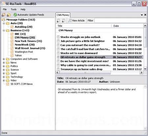Click article list scroll down arrow
Image resolution: width=148 pixels, height=136 pixels.
145,69
